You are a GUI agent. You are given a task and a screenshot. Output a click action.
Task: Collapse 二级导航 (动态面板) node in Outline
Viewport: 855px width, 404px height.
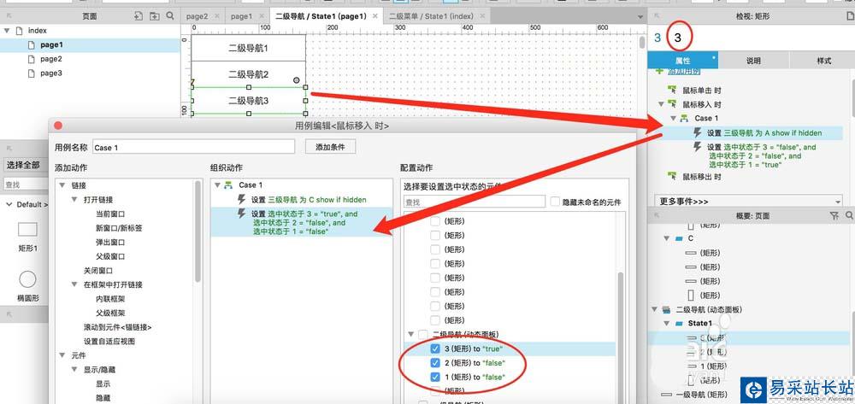(x=654, y=309)
